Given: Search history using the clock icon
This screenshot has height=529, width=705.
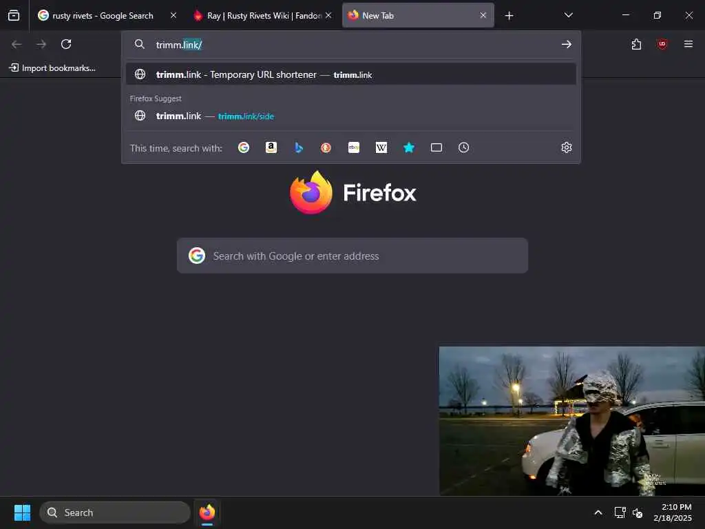Looking at the screenshot, I should point(463,147).
